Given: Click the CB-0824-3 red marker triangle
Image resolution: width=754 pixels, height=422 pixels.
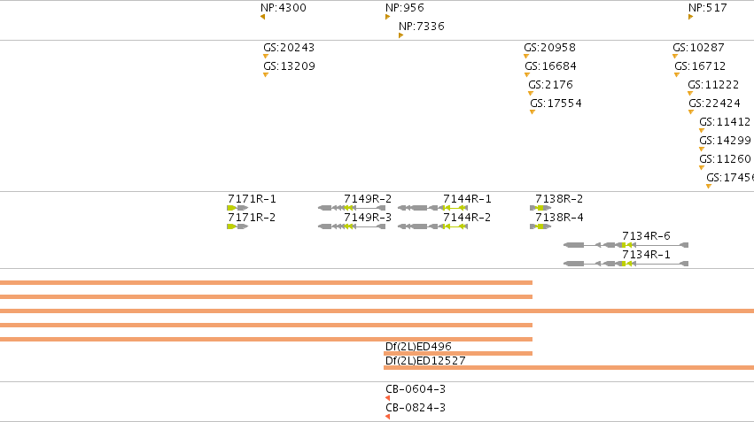Looking at the screenshot, I should 387,417.
